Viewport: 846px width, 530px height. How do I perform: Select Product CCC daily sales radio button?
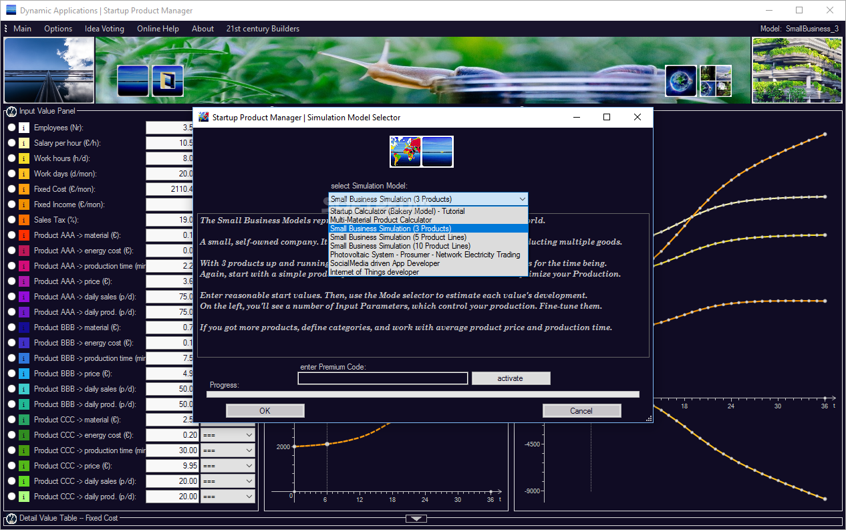coord(11,481)
